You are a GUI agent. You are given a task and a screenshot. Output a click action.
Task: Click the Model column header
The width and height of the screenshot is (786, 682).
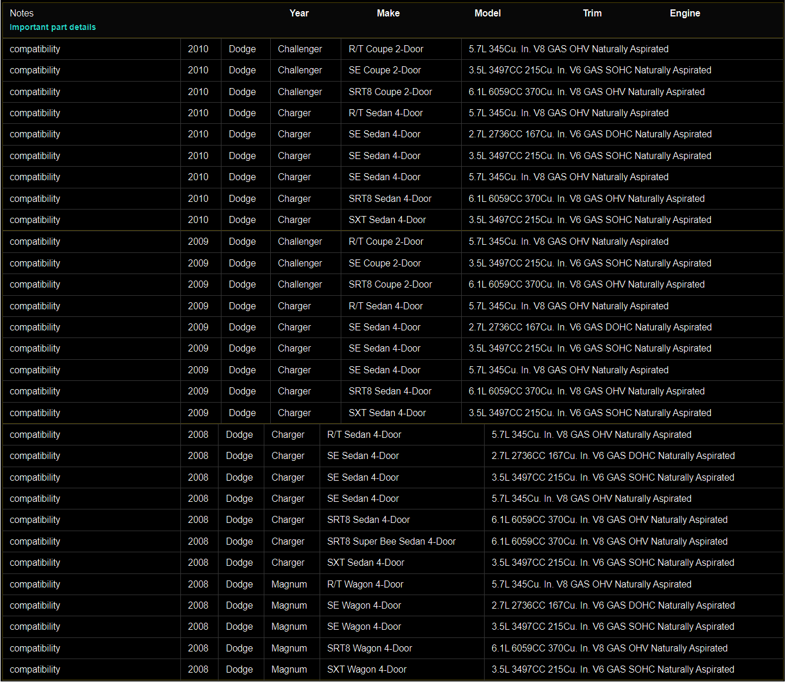[x=487, y=13]
